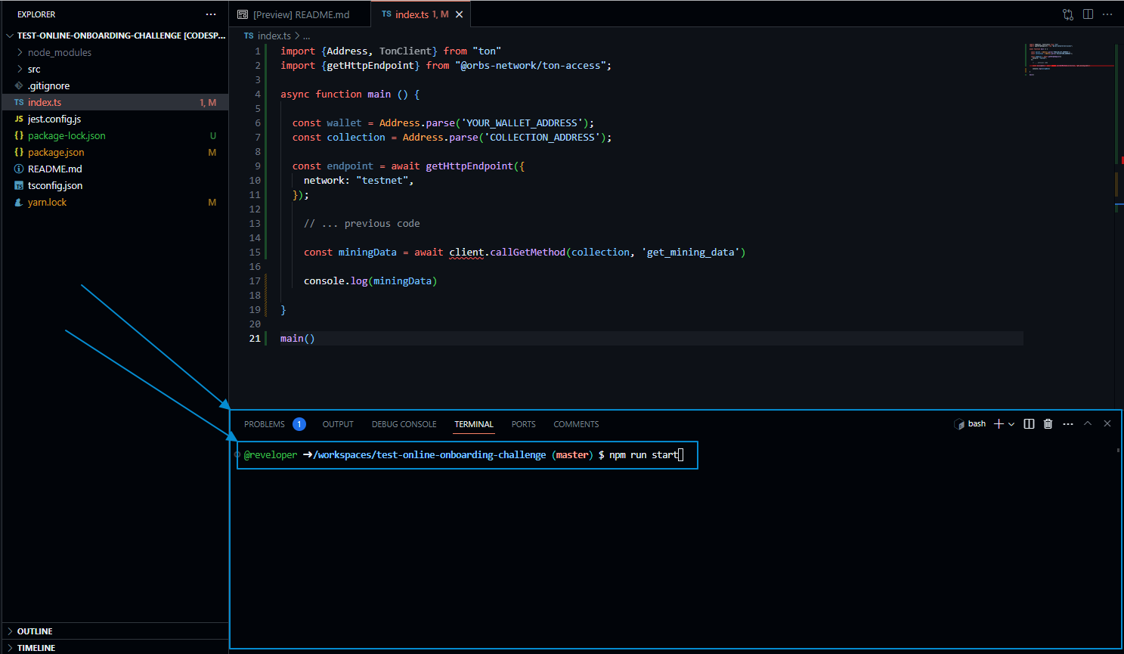Image resolution: width=1124 pixels, height=654 pixels.
Task: Open terminal options via the ellipsis icon
Action: click(x=1067, y=423)
